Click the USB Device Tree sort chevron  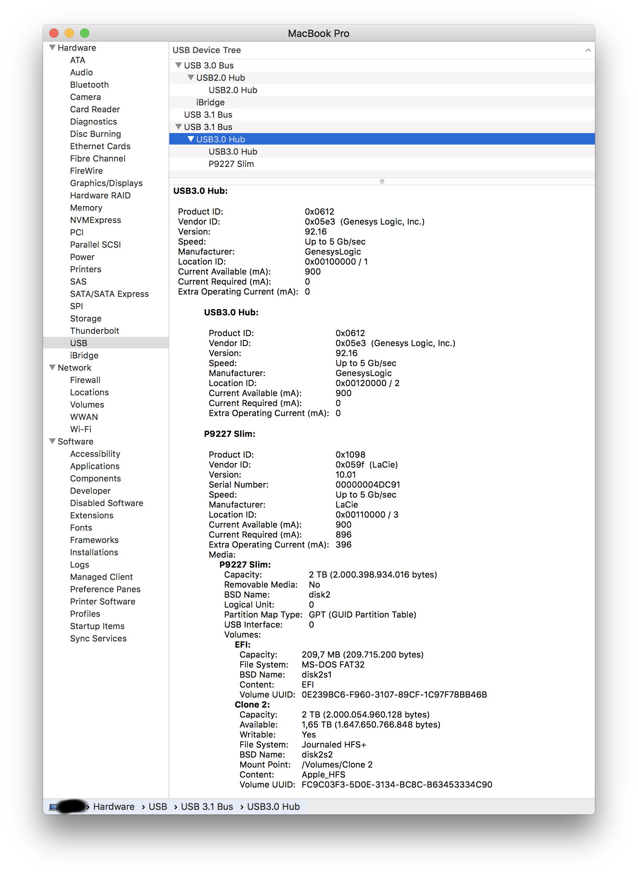pyautogui.click(x=588, y=50)
